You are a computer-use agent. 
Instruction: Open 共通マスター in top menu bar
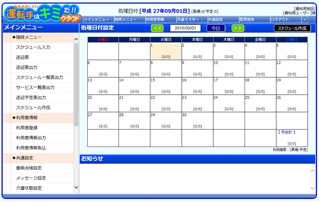tap(188, 20)
